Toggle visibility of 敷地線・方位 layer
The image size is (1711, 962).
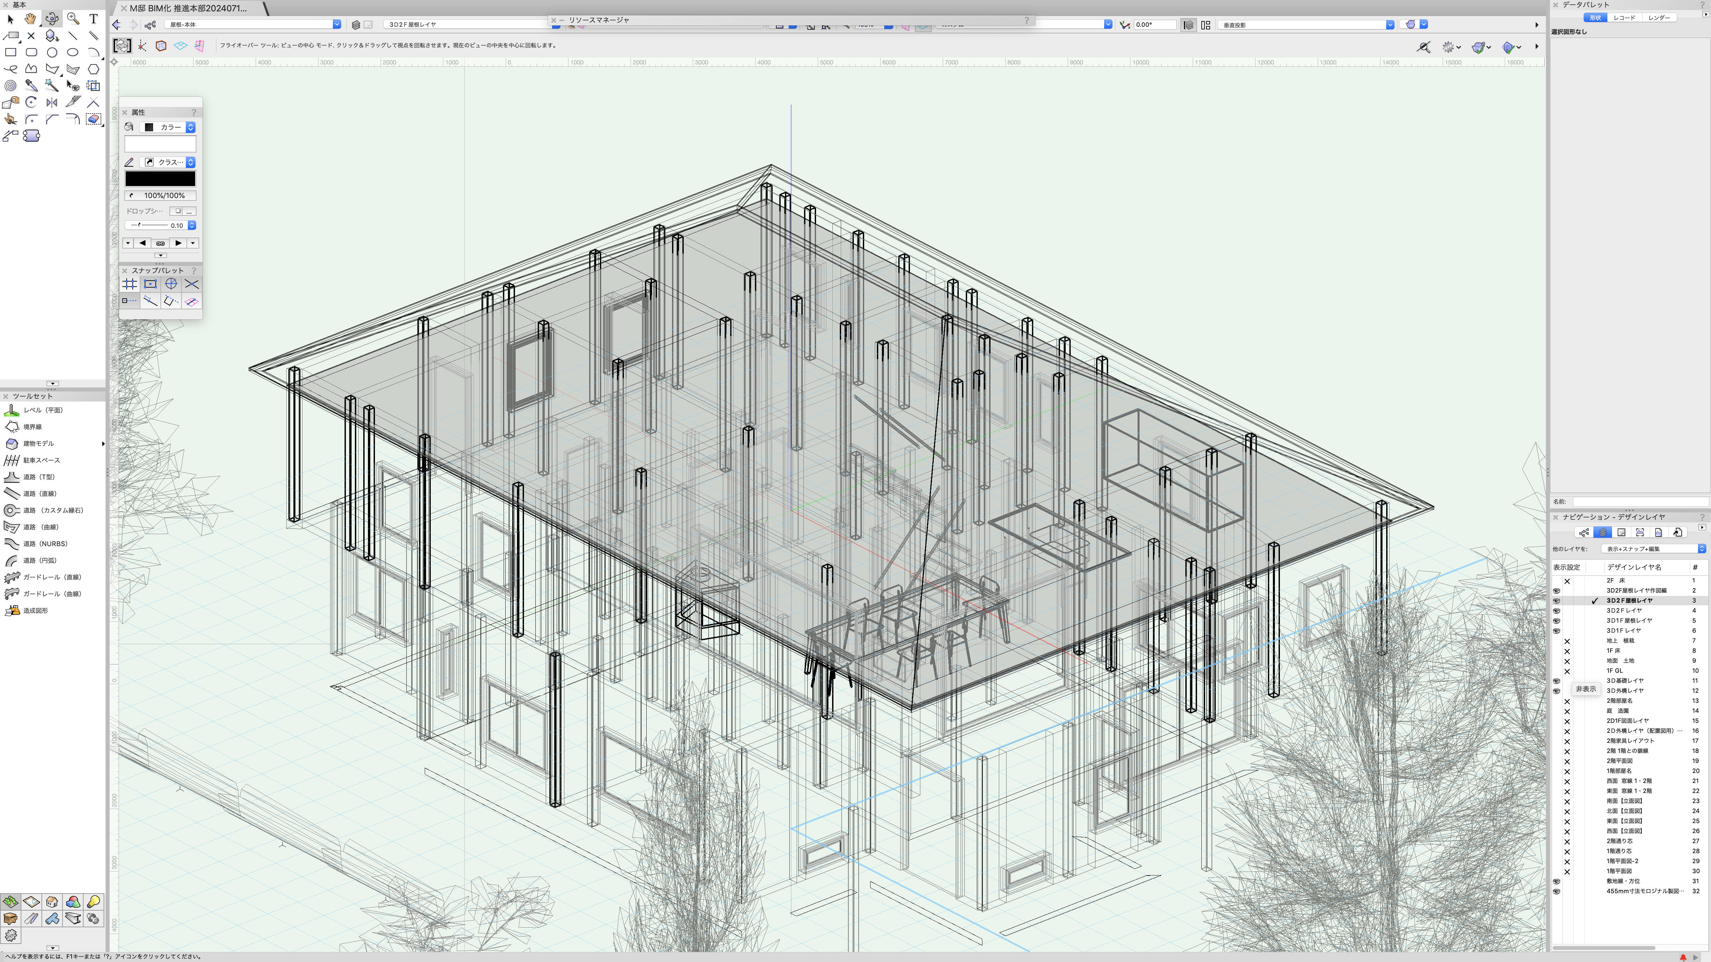tap(1556, 882)
